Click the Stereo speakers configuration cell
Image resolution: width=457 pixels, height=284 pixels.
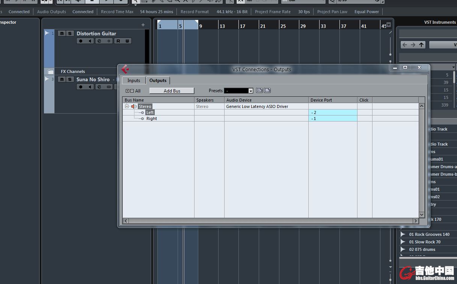click(209, 106)
